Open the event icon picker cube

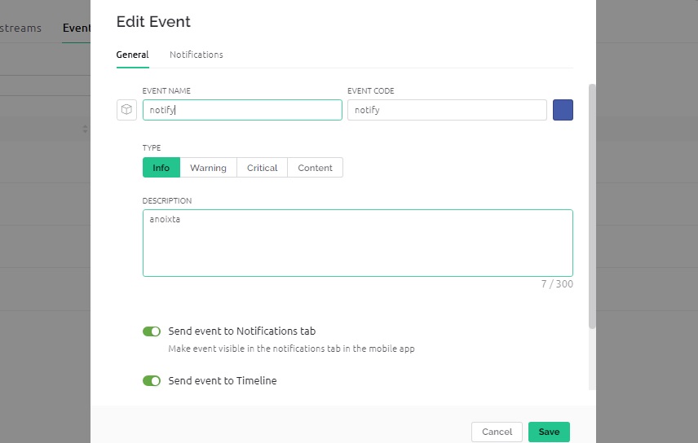tap(126, 110)
